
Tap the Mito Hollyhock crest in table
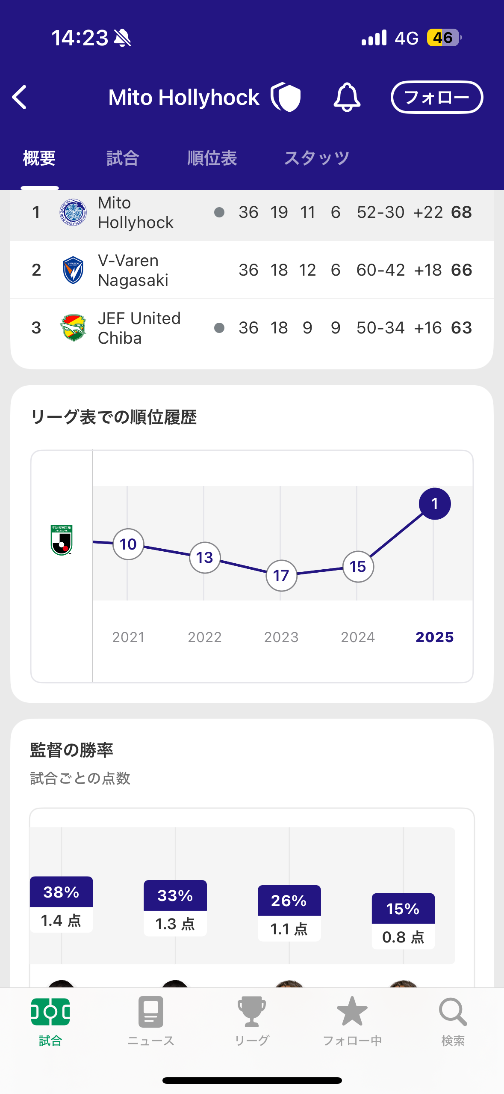73,212
